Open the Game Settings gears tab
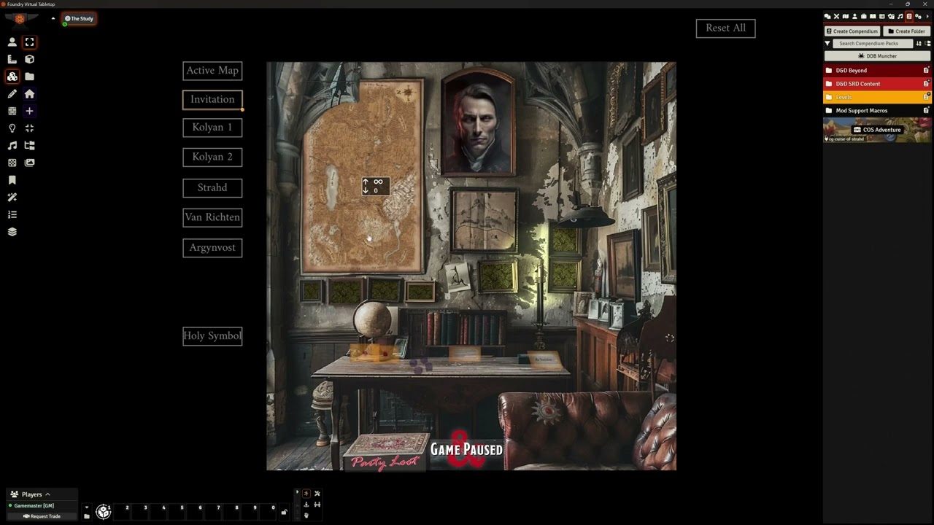934x525 pixels. 918,17
